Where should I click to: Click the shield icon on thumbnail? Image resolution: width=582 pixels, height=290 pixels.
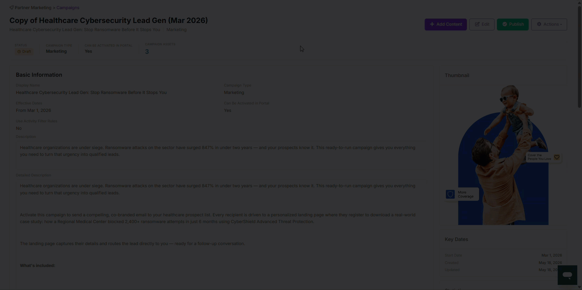tap(450, 194)
